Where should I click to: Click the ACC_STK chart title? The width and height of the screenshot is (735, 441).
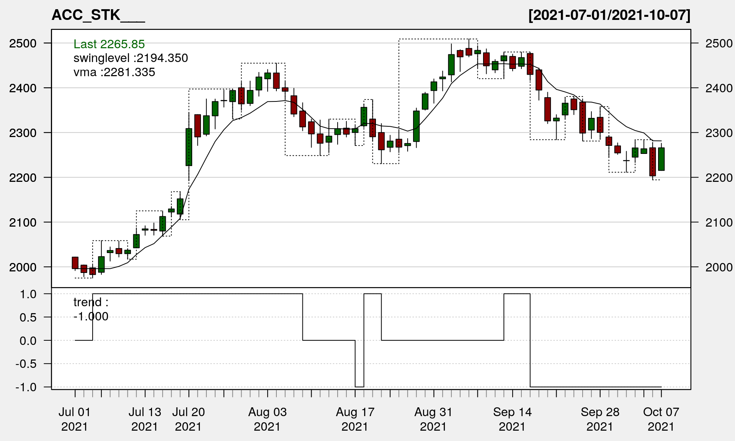[98, 15]
